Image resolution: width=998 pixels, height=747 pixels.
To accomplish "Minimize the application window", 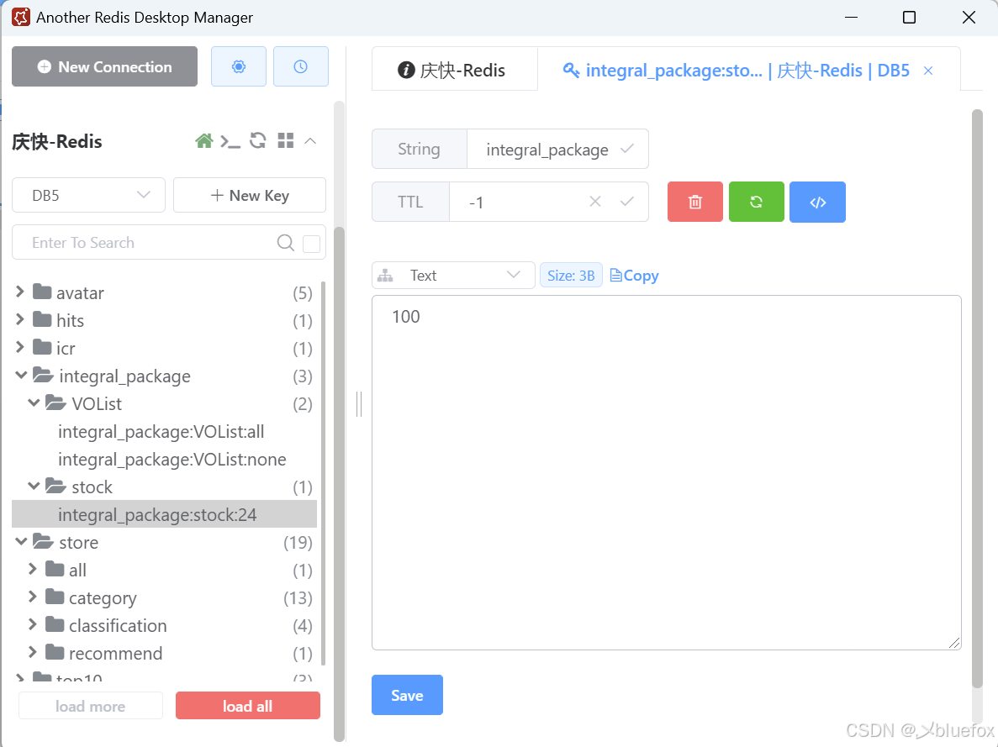I will coord(851,17).
